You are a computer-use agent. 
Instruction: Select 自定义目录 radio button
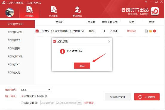tap(22, 103)
